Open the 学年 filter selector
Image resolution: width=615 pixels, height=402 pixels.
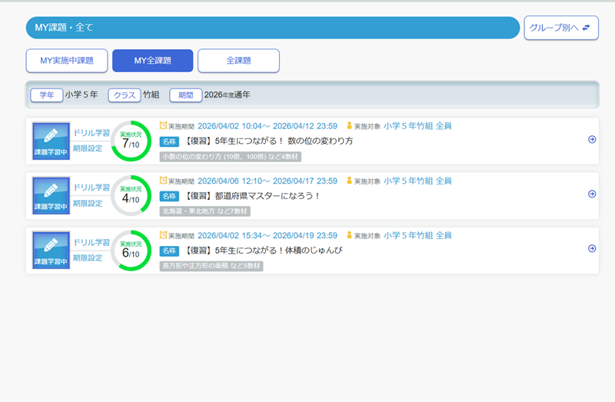click(46, 95)
